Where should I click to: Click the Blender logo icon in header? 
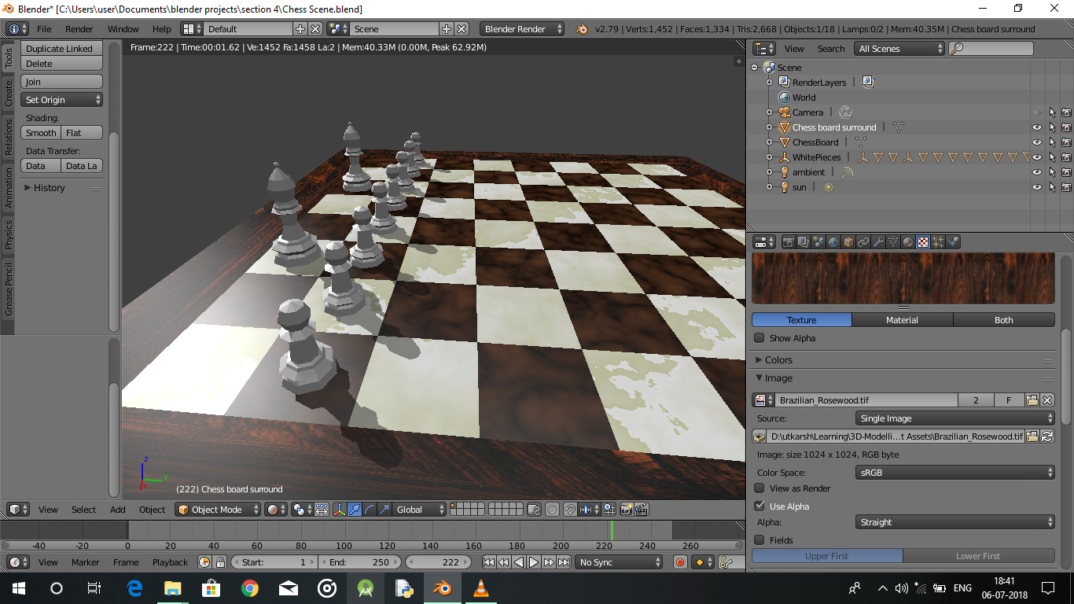[582, 29]
